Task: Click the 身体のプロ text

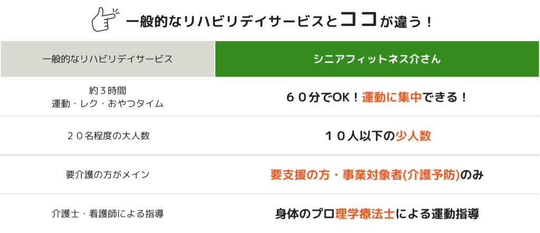Action: click(305, 214)
